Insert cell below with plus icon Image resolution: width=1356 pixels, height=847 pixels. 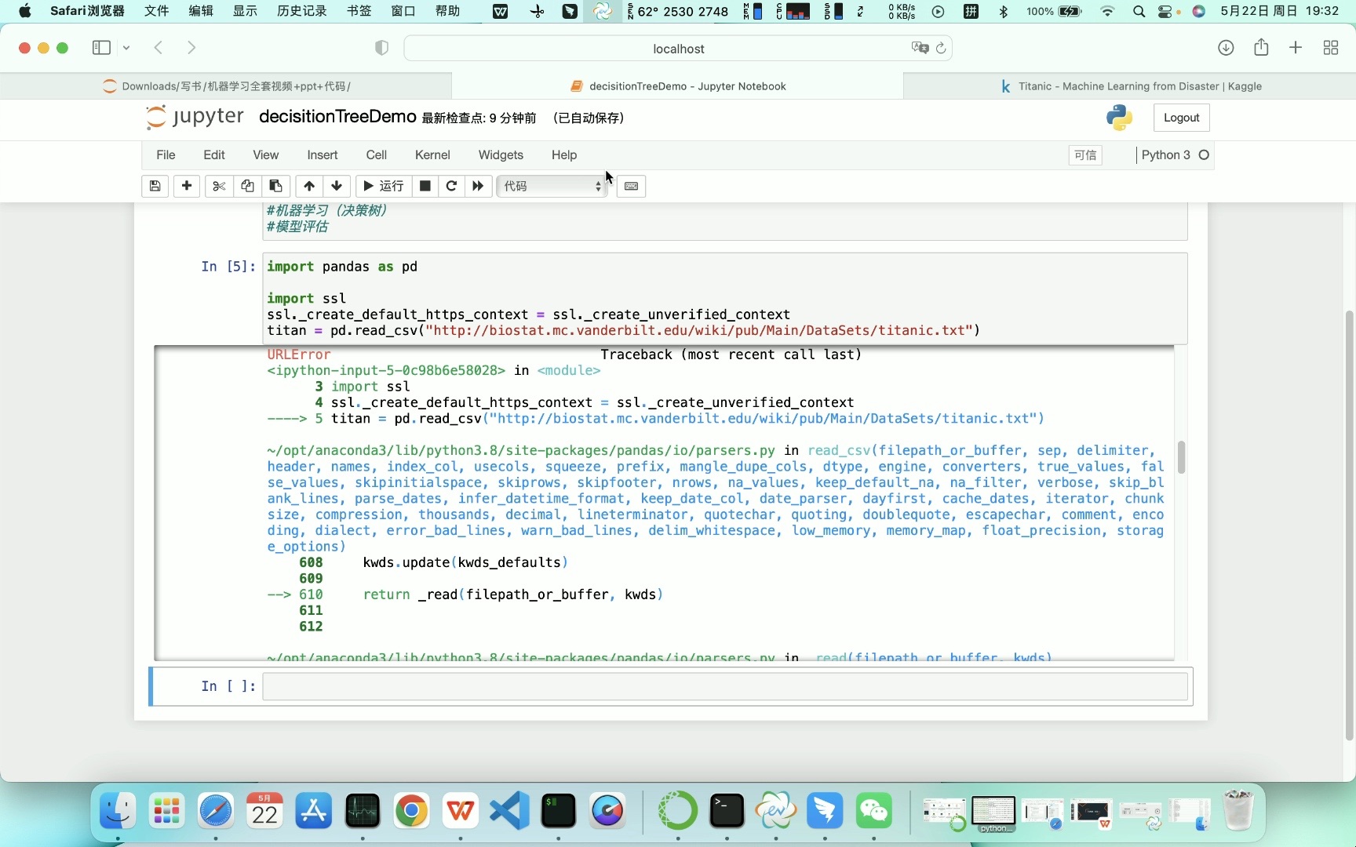pos(187,186)
